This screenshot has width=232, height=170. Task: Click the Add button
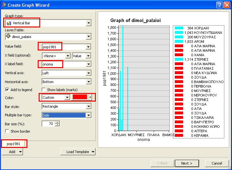point(12,152)
